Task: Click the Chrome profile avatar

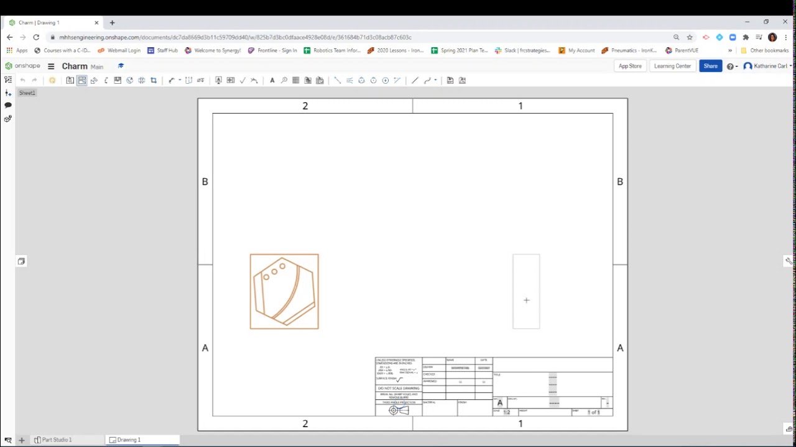Action: click(x=772, y=37)
